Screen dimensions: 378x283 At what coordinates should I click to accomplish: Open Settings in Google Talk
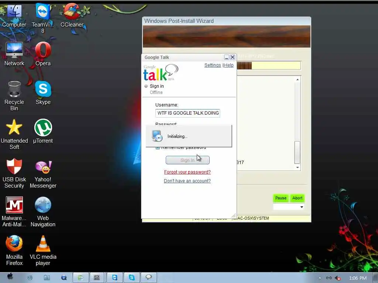click(213, 65)
